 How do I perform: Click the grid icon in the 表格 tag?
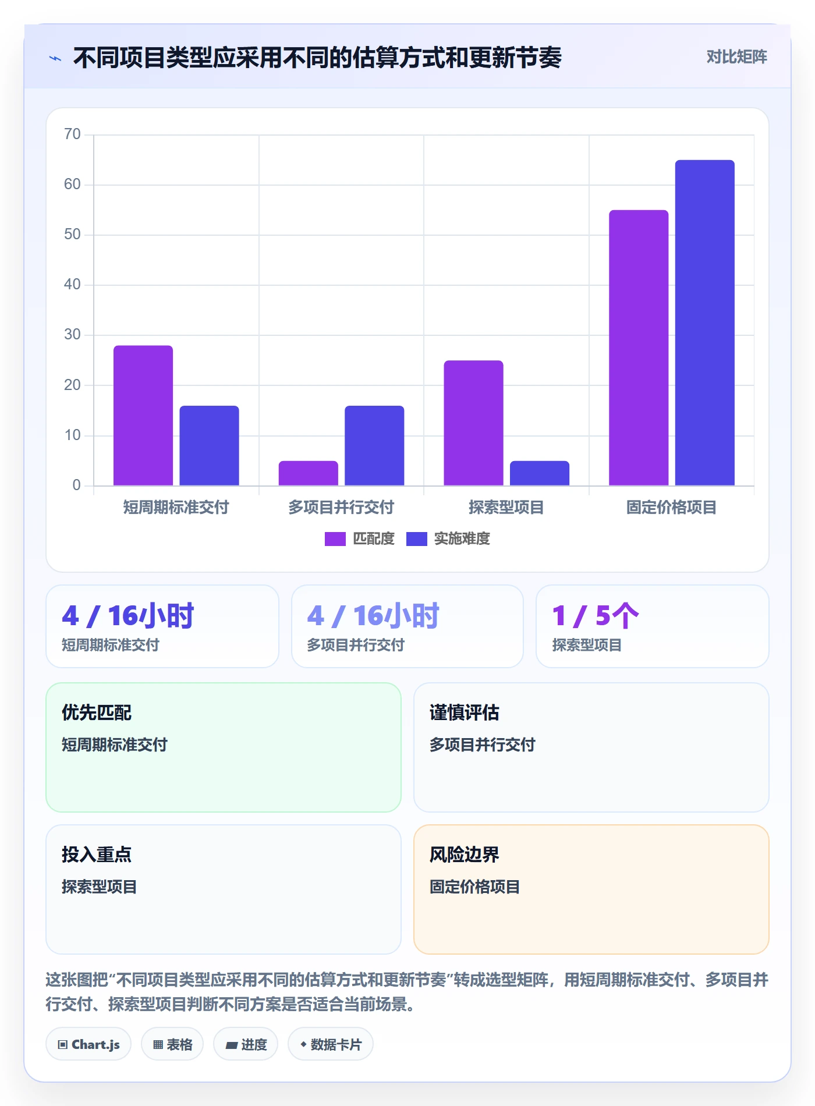point(158,1044)
